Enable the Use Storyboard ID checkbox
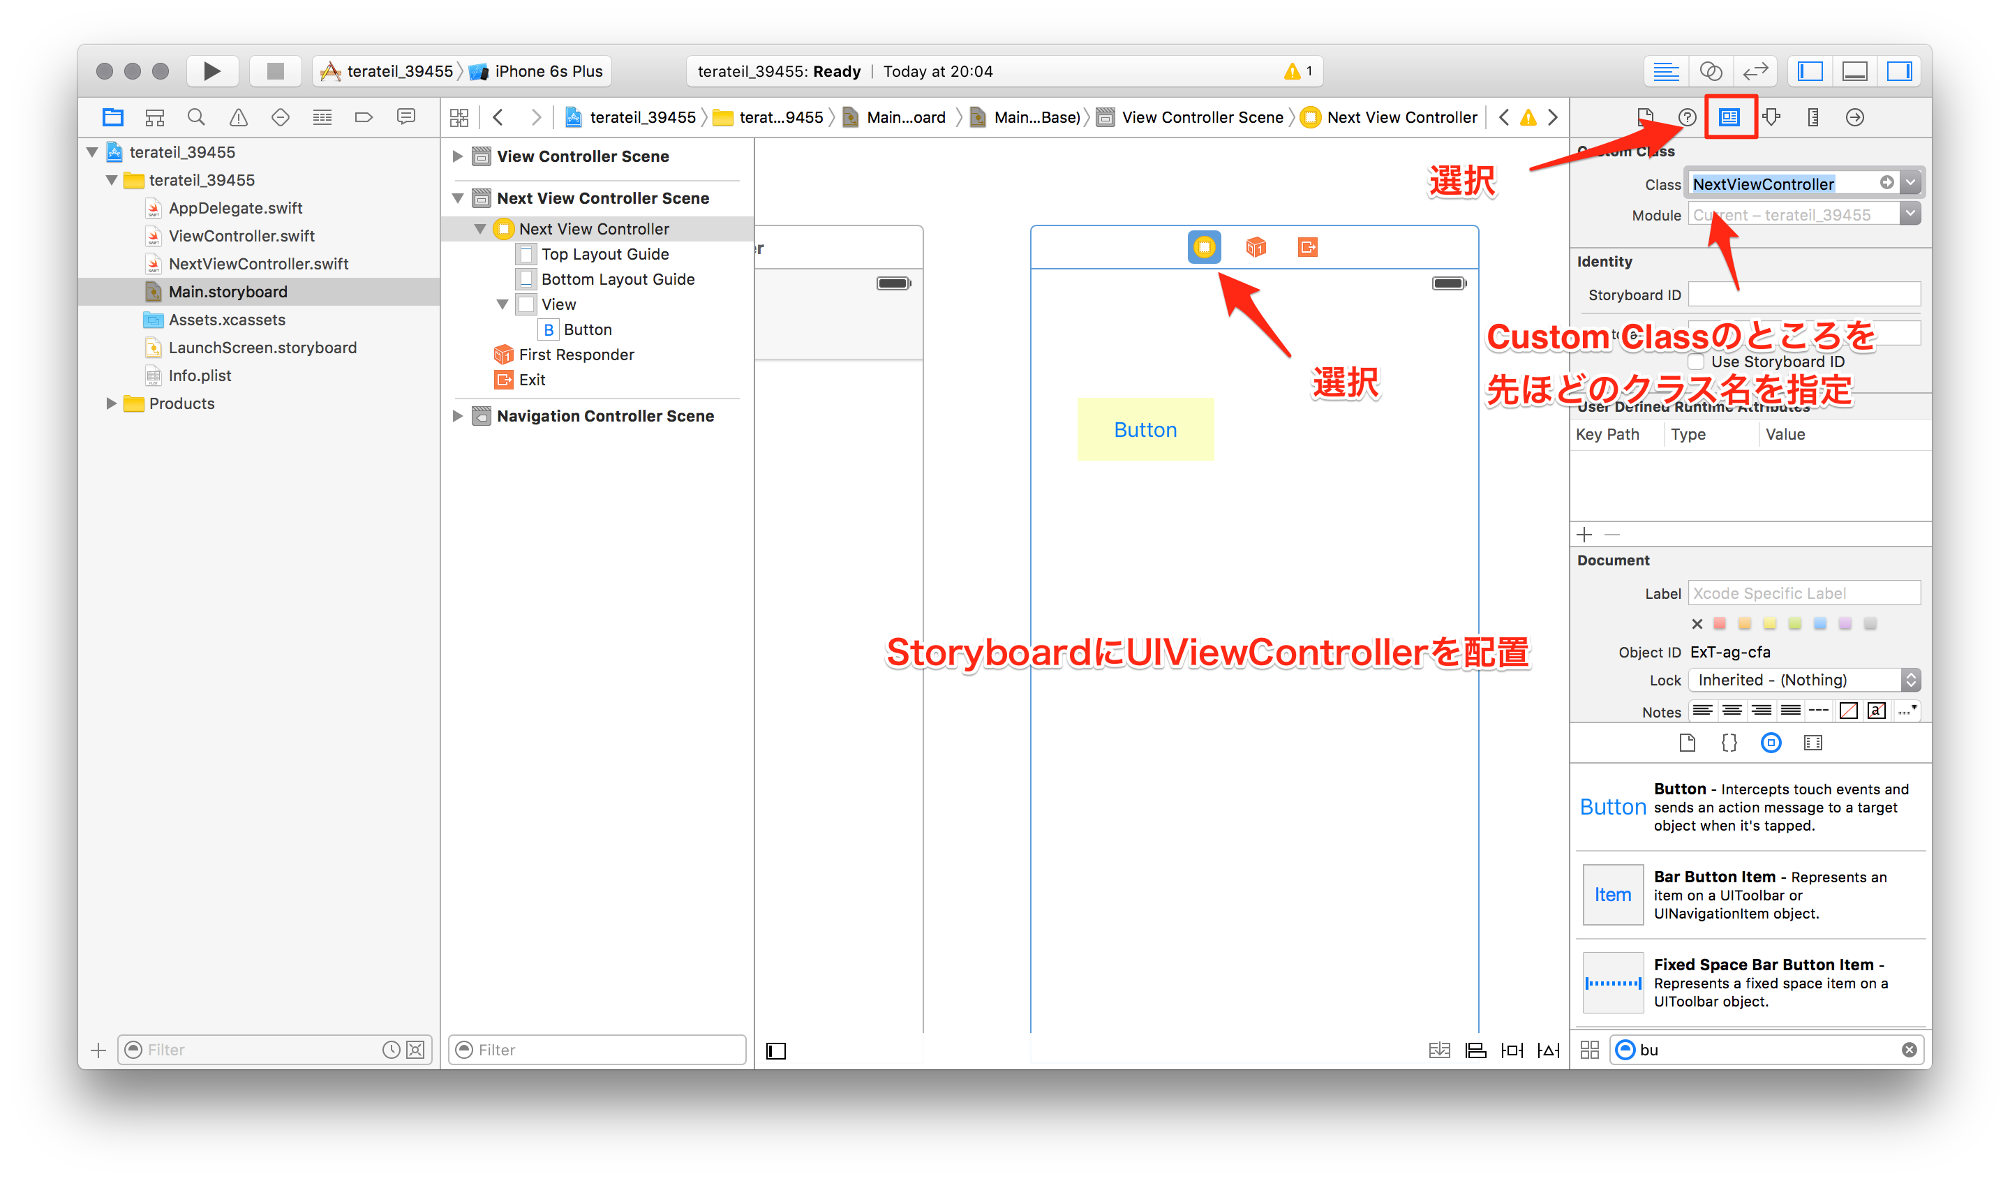This screenshot has height=1181, width=2010. tap(1696, 362)
